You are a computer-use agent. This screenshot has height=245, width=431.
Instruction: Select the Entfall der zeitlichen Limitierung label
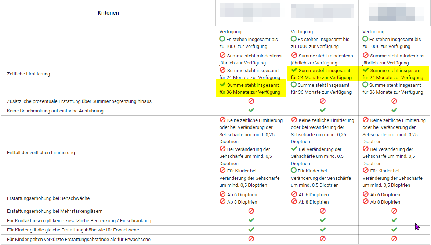coord(41,152)
